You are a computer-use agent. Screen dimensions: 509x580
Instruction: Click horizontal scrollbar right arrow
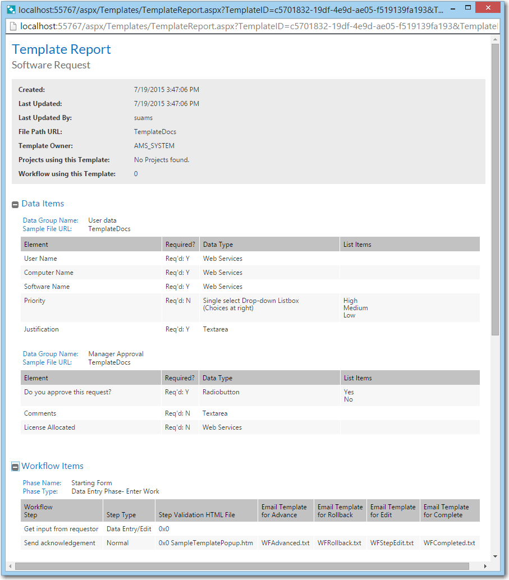(485, 566)
